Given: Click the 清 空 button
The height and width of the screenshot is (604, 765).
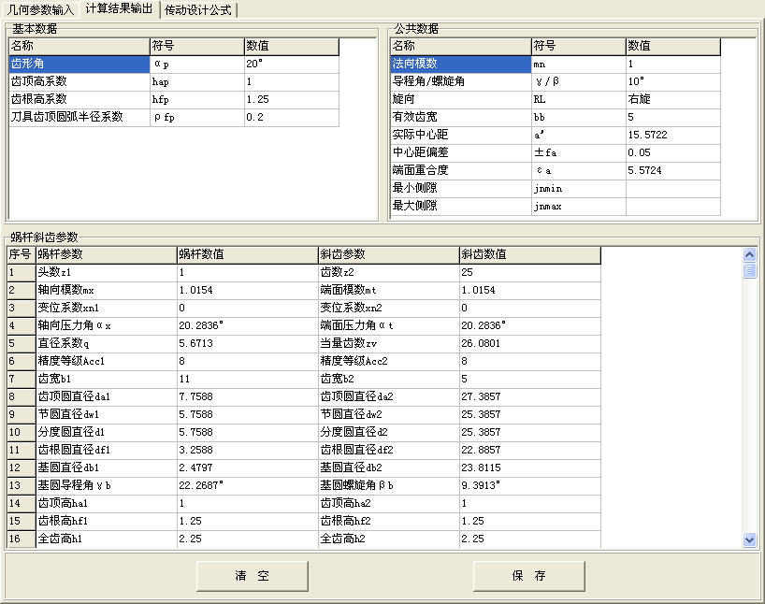Looking at the screenshot, I should click(x=253, y=576).
